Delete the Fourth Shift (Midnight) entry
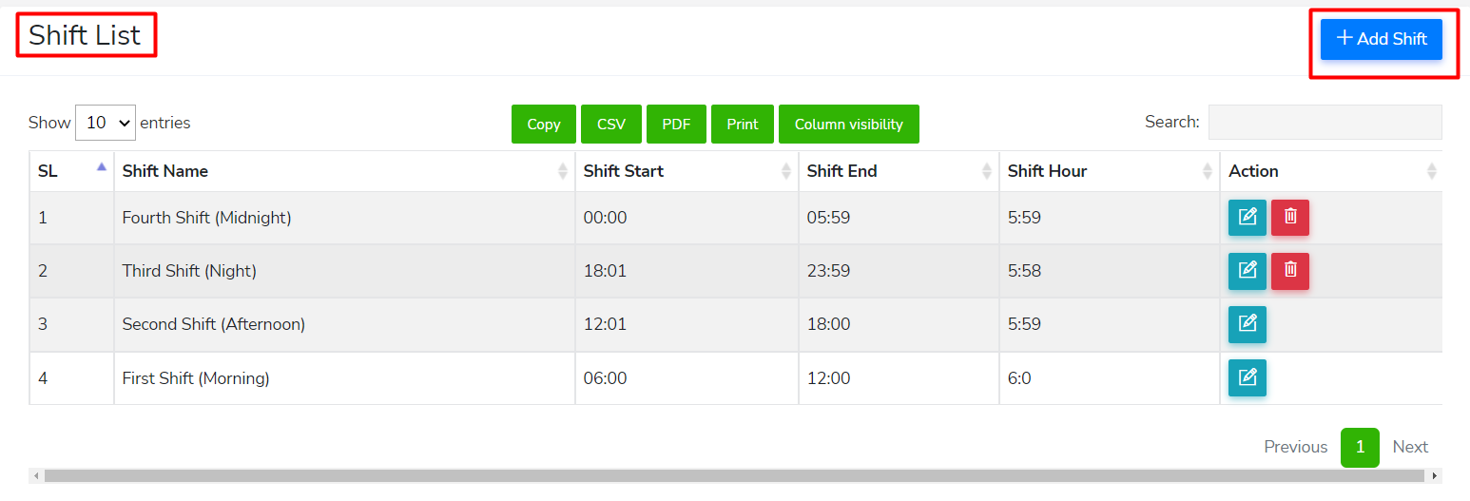This screenshot has height=501, width=1470. [1289, 218]
